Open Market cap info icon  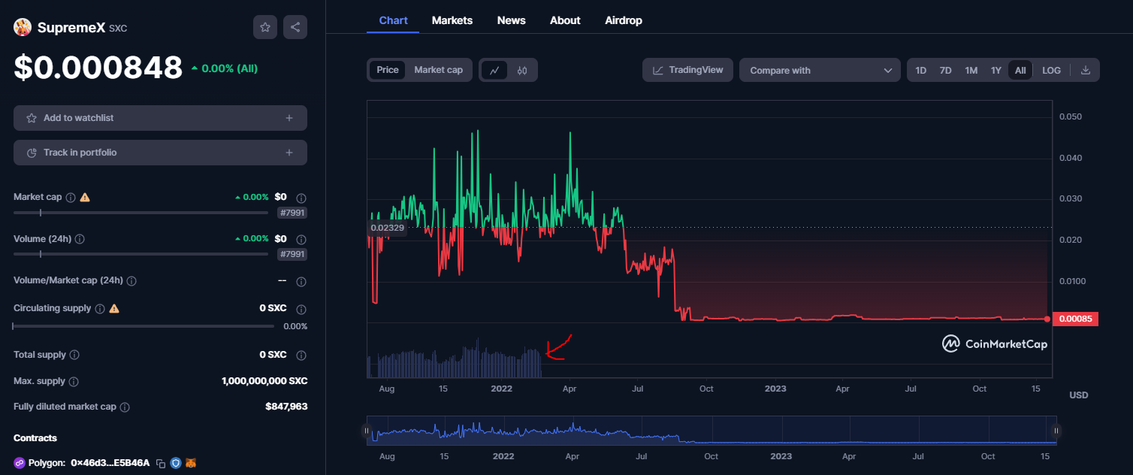(x=71, y=197)
